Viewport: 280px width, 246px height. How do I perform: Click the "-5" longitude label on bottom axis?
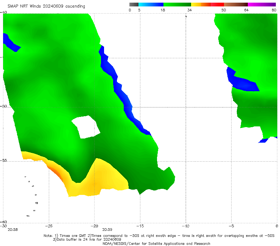[231, 226]
